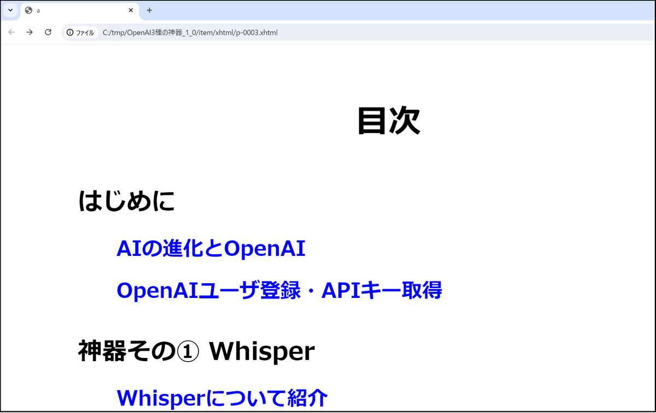Open the tab search dropdown arrow
The width and height of the screenshot is (656, 413).
point(10,10)
